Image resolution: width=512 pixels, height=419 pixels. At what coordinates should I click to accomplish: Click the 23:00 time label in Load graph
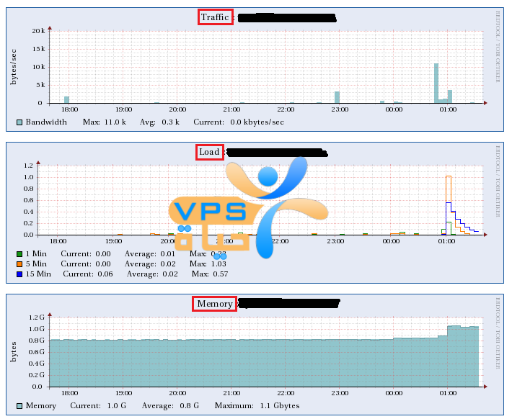tap(335, 241)
